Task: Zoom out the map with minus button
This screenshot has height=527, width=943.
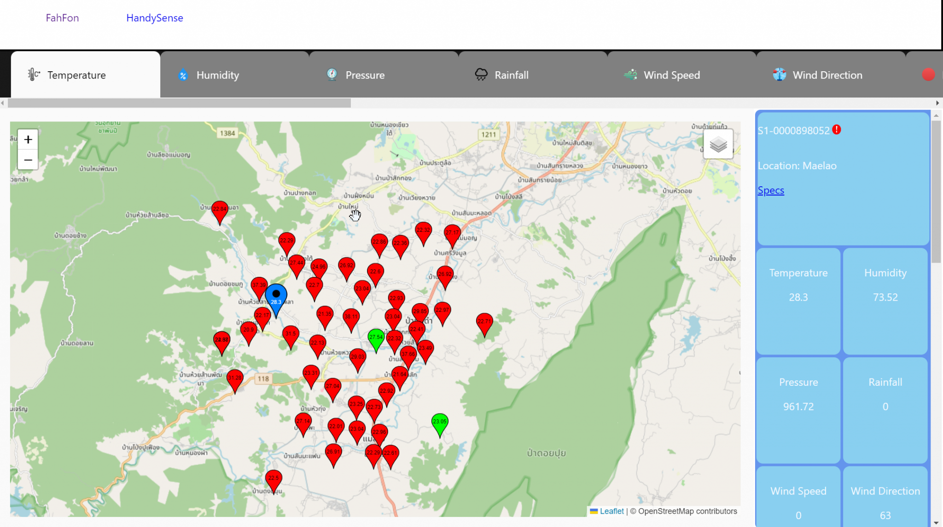Action: (x=28, y=160)
